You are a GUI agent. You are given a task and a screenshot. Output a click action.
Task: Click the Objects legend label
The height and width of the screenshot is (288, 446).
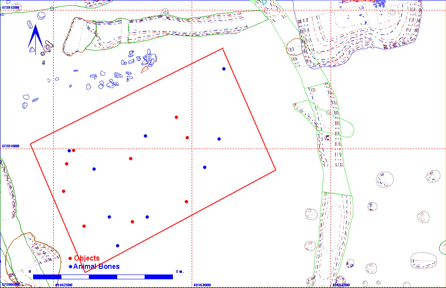point(87,258)
